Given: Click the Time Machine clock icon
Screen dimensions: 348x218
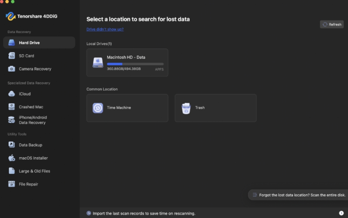Looking at the screenshot, I should pyautogui.click(x=98, y=108).
